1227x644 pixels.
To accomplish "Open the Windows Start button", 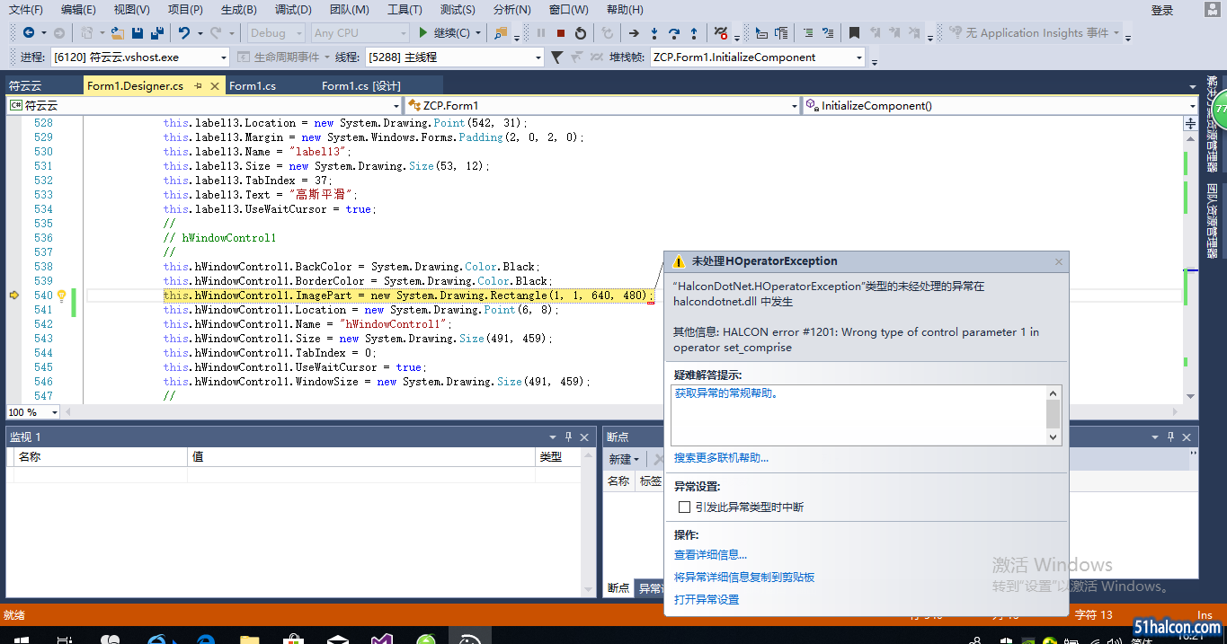I will tap(22, 639).
